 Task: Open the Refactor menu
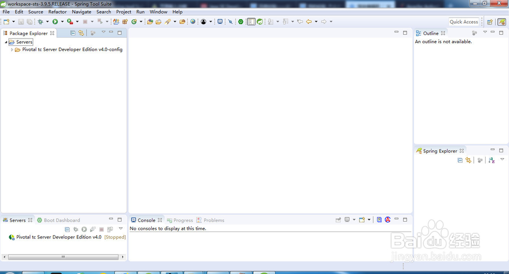[x=58, y=12]
